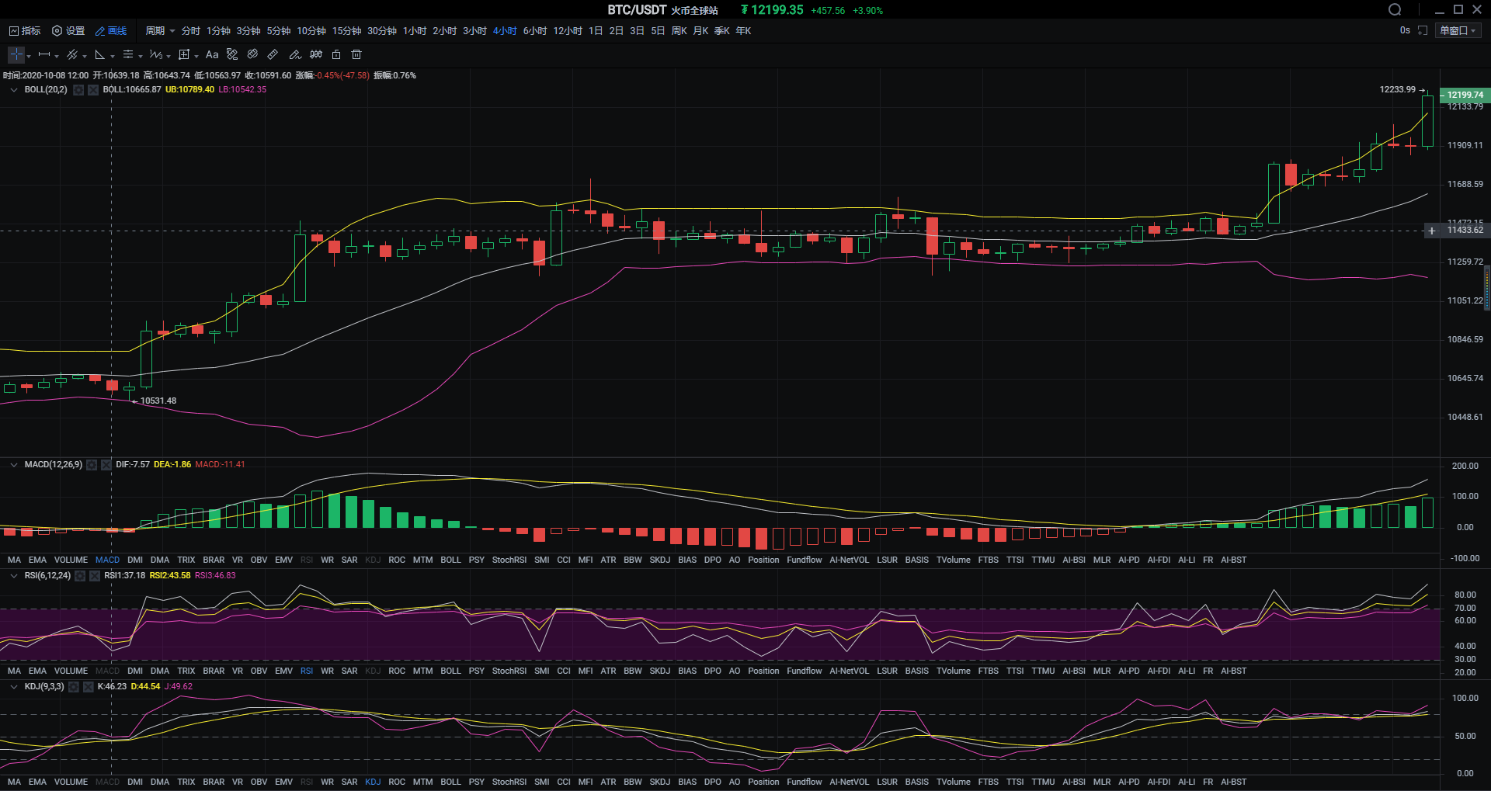
Task: Click the plus marker at price 11433.62
Action: click(x=1432, y=231)
